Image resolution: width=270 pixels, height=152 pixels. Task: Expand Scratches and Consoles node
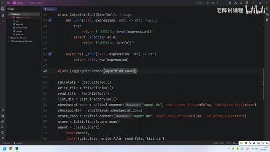(x=8, y=41)
